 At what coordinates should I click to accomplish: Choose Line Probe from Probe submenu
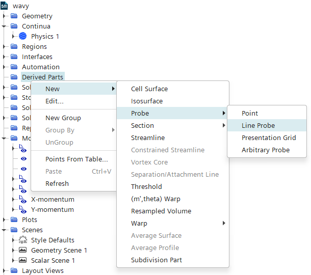[258, 125]
